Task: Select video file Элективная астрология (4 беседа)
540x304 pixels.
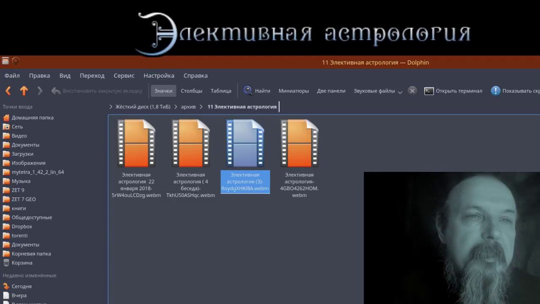Action: [x=191, y=159]
